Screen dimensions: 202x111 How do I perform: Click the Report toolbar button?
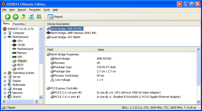[55, 17]
